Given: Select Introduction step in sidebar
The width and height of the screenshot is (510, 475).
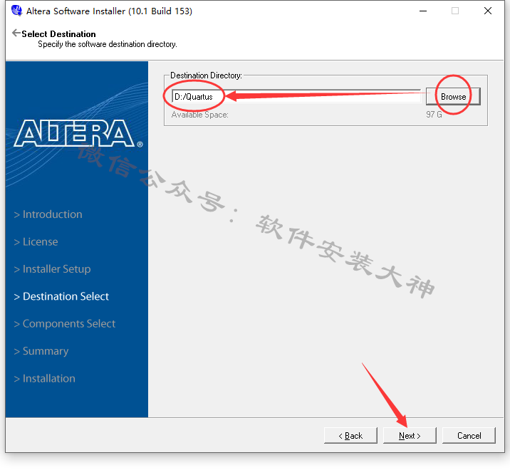Looking at the screenshot, I should [x=52, y=214].
